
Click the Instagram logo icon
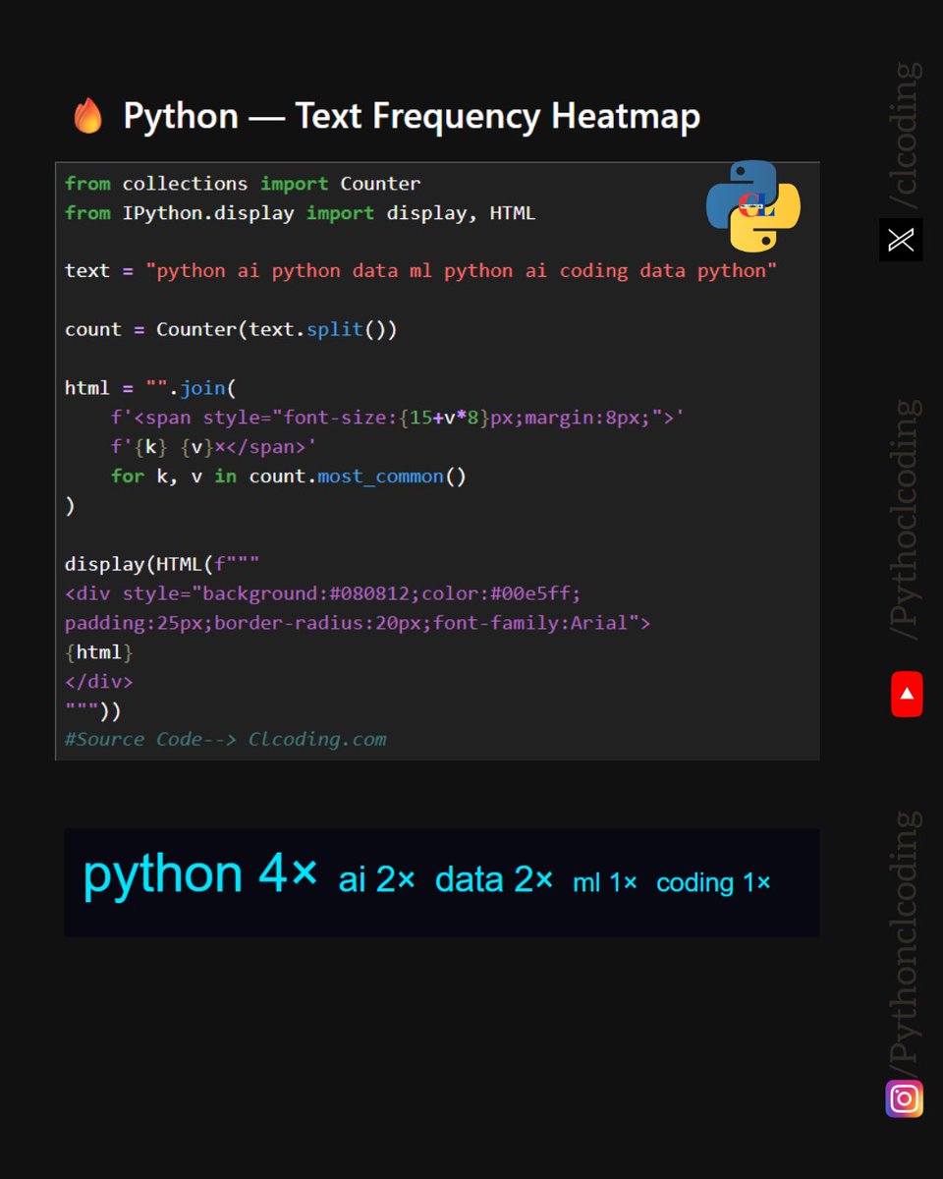904,1098
